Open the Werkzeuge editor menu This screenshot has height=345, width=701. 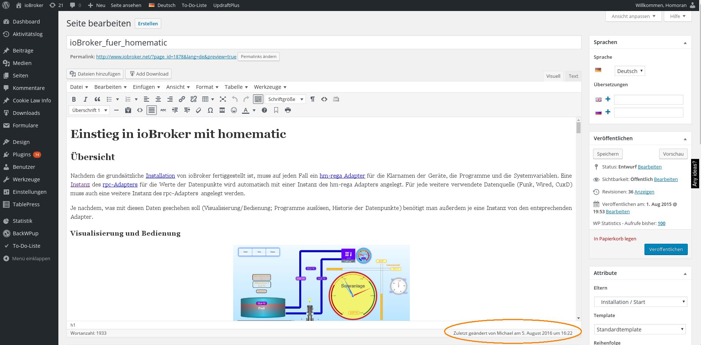[270, 87]
